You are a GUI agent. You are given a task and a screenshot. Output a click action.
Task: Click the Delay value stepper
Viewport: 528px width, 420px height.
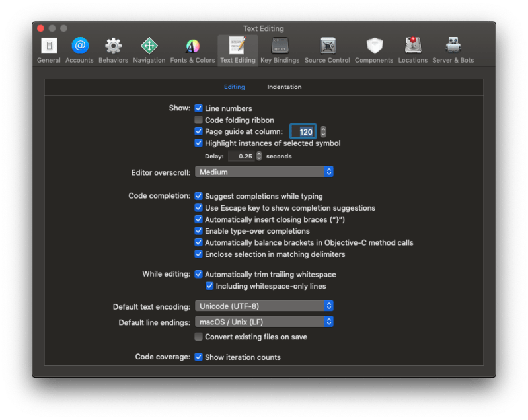click(259, 156)
